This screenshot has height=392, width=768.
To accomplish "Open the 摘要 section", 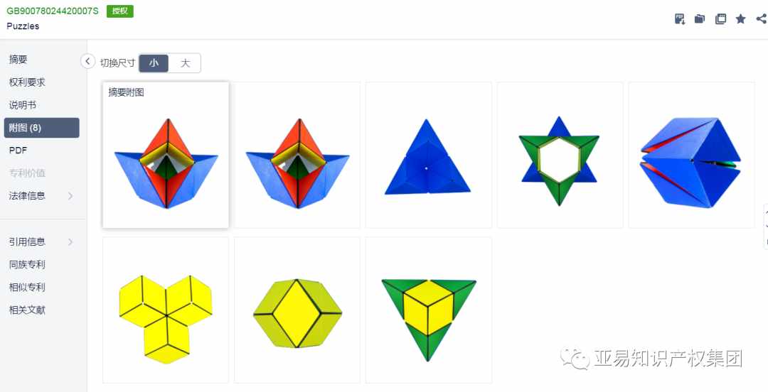I will pos(18,60).
